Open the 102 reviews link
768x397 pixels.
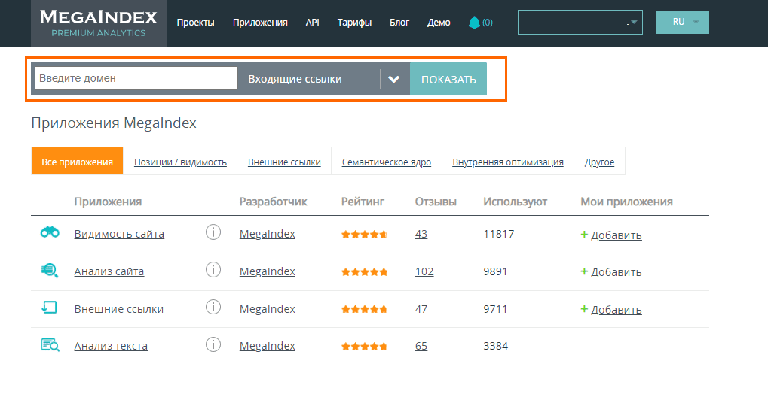(x=424, y=271)
